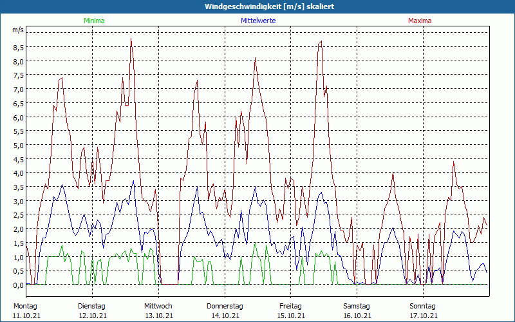Click the 'Dienstag' day label
The image size is (515, 322).
(x=91, y=307)
